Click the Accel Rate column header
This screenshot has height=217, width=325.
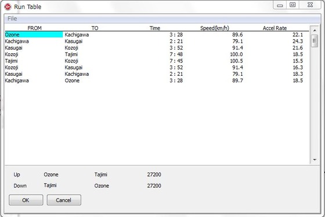275,28
